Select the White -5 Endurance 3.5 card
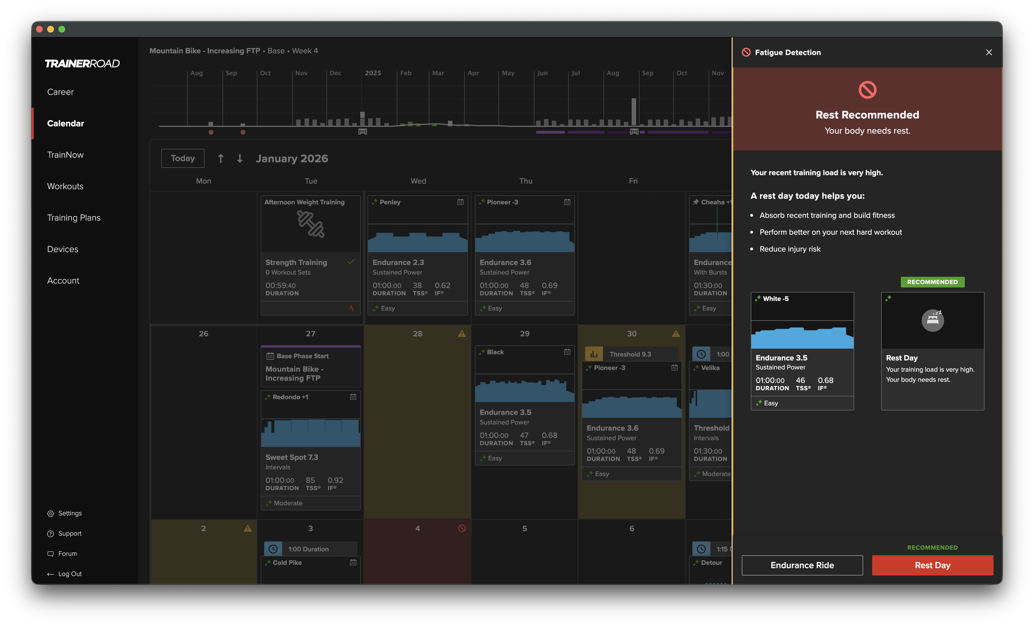1034x626 pixels. (x=802, y=351)
